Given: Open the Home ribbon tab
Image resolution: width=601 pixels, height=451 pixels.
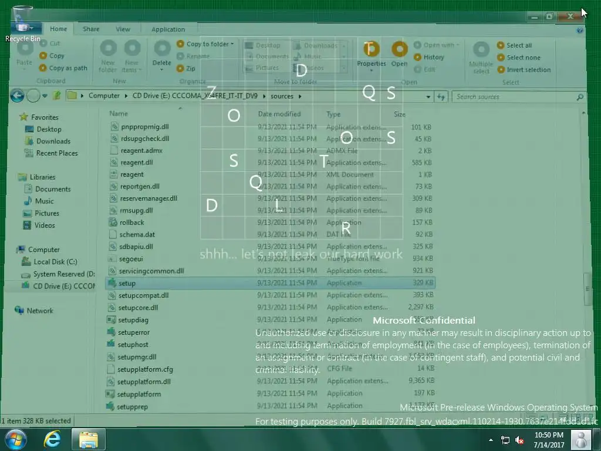Looking at the screenshot, I should click(x=58, y=29).
